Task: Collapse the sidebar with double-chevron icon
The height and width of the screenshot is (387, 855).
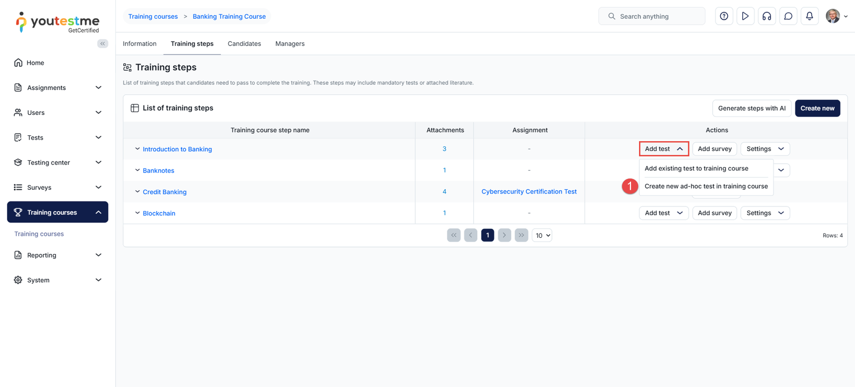Action: (x=103, y=44)
